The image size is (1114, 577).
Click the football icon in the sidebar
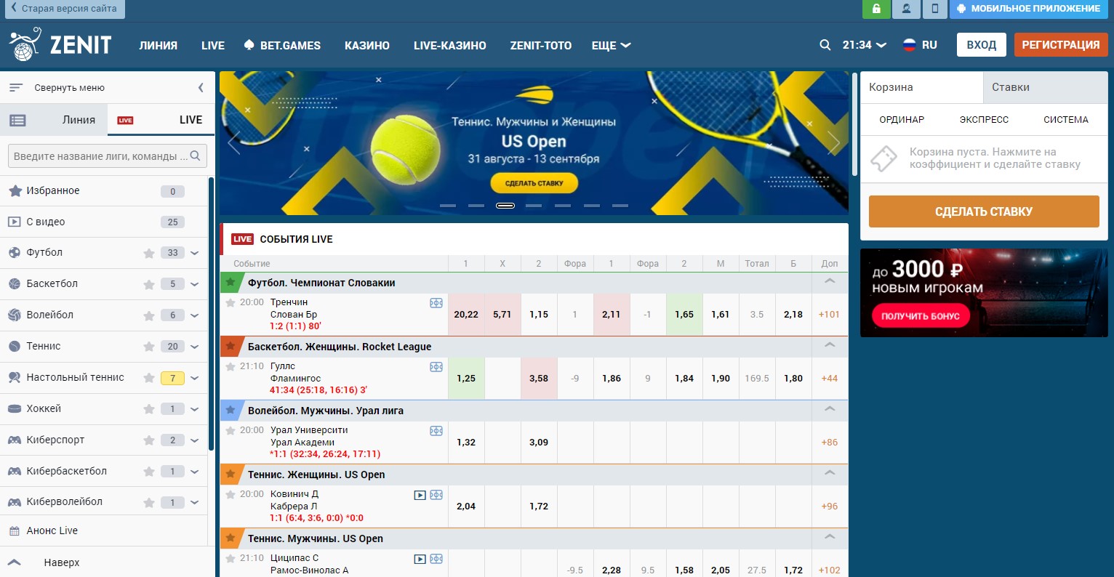tap(15, 253)
